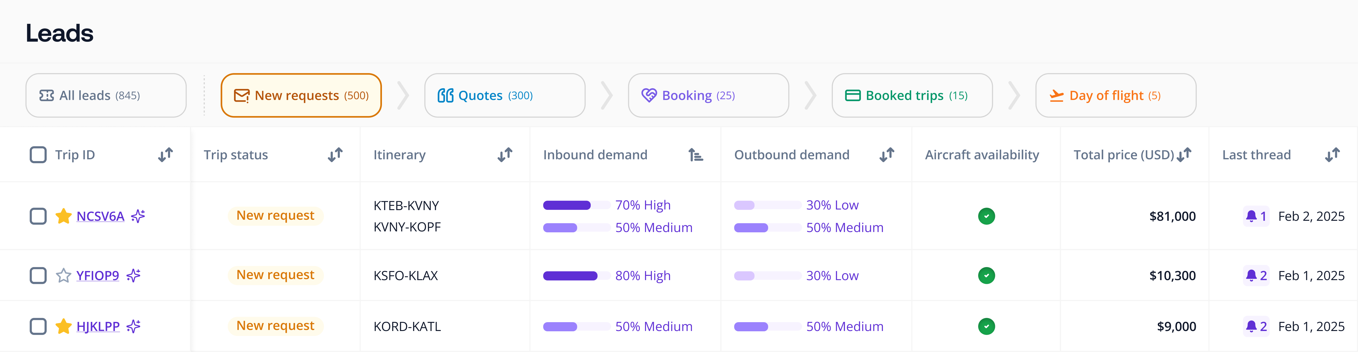Viewport: 1358px width, 352px height.
Task: Star the YFIOP9 trip
Action: [64, 276]
